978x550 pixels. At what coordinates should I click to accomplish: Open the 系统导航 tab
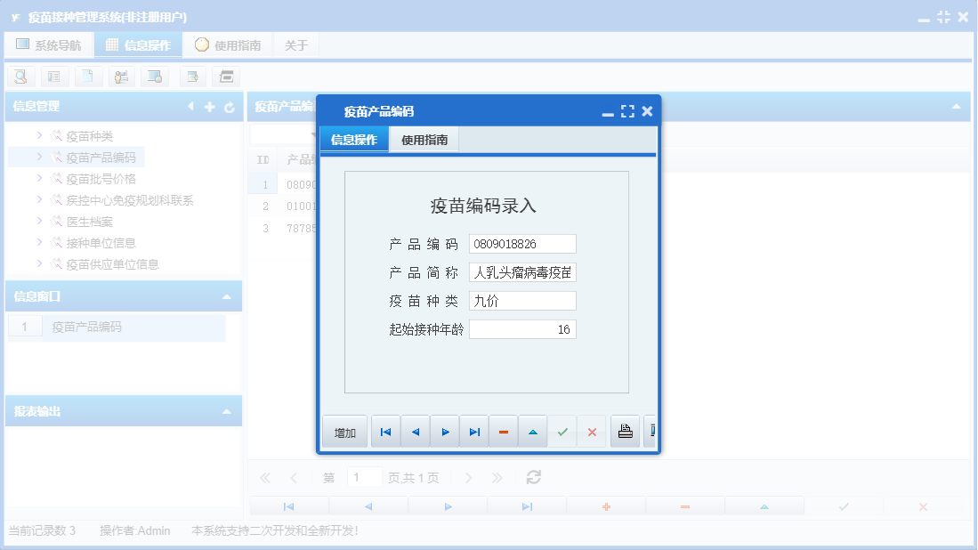click(x=49, y=44)
